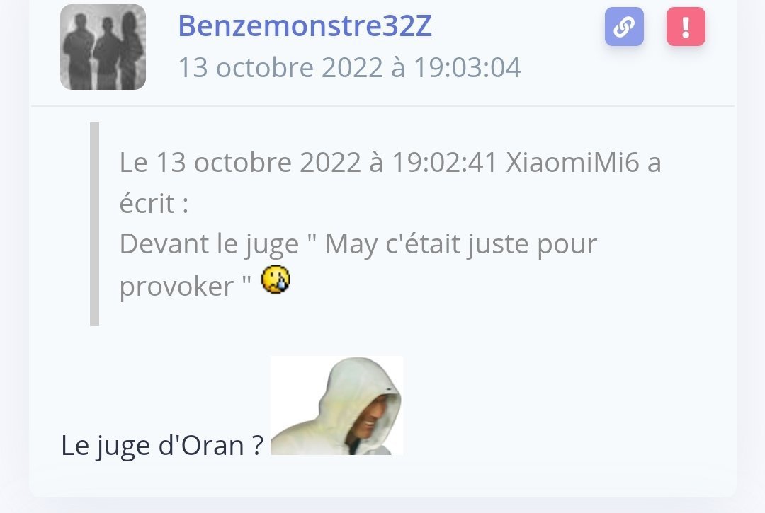Open the white hooded figure sticker image
This screenshot has width=765, height=513.
(336, 405)
